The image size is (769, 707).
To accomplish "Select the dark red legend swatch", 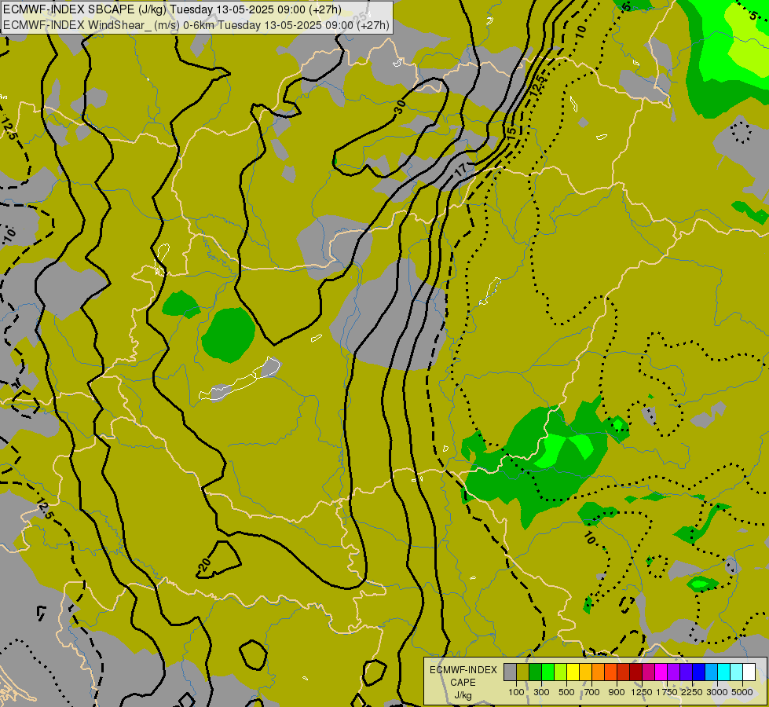I will pyautogui.click(x=635, y=672).
